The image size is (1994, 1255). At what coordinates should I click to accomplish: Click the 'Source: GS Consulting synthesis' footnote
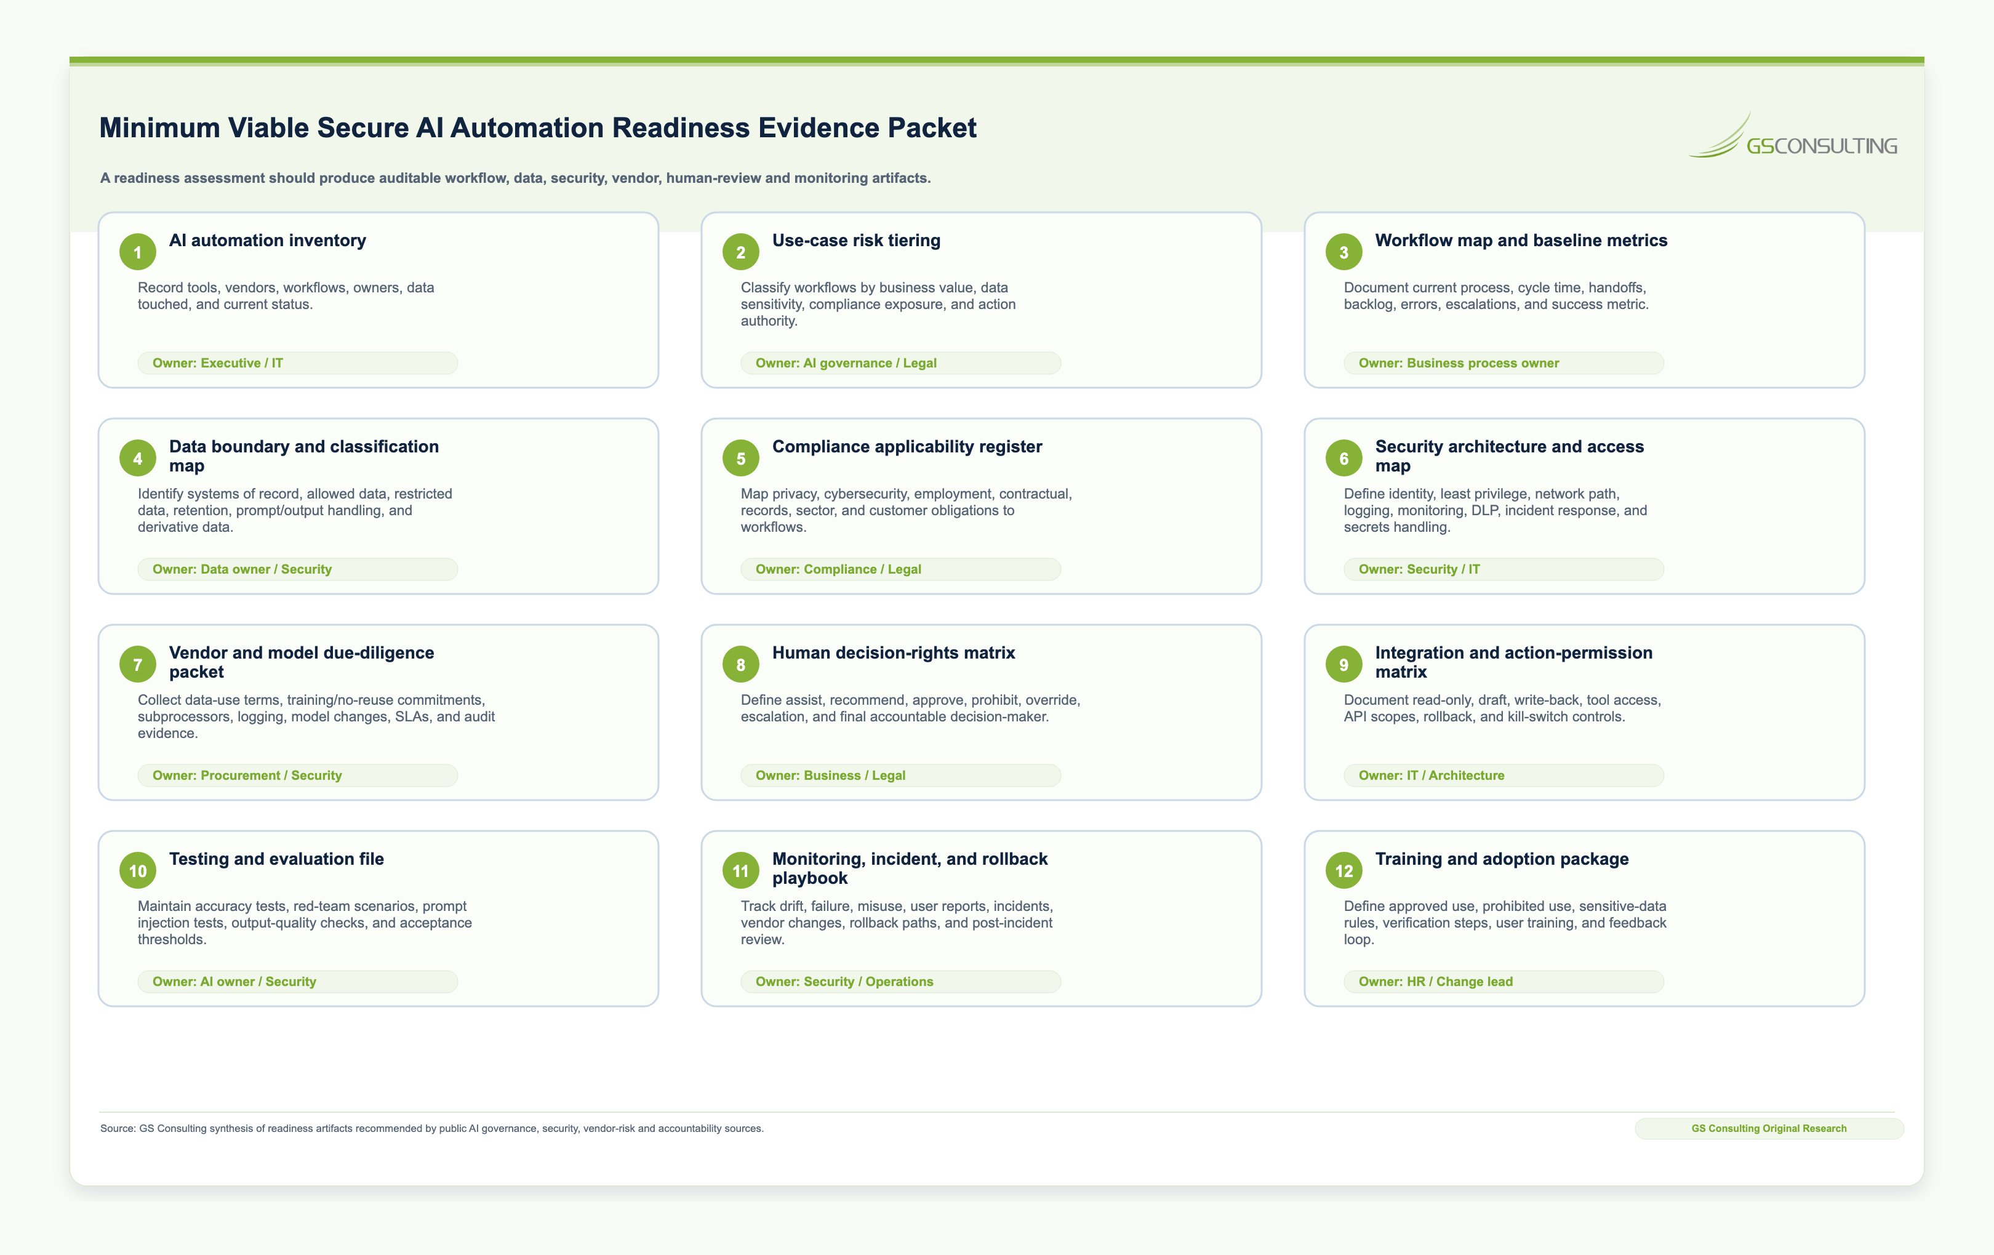[x=431, y=1128]
